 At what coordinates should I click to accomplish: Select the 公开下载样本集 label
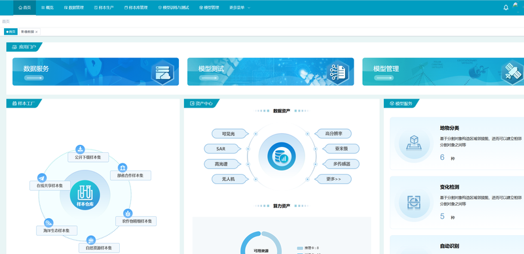pyautogui.click(x=88, y=157)
